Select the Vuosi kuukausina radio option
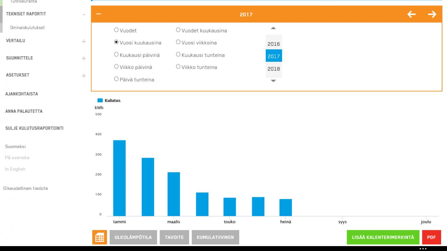This screenshot has height=251, width=447. point(116,42)
